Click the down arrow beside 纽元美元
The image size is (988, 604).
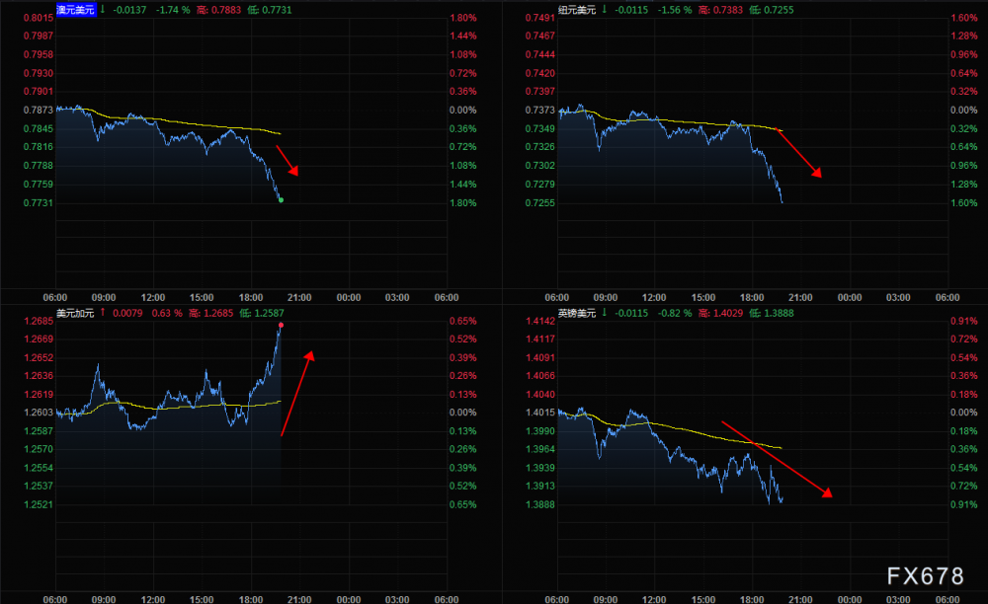click(605, 10)
